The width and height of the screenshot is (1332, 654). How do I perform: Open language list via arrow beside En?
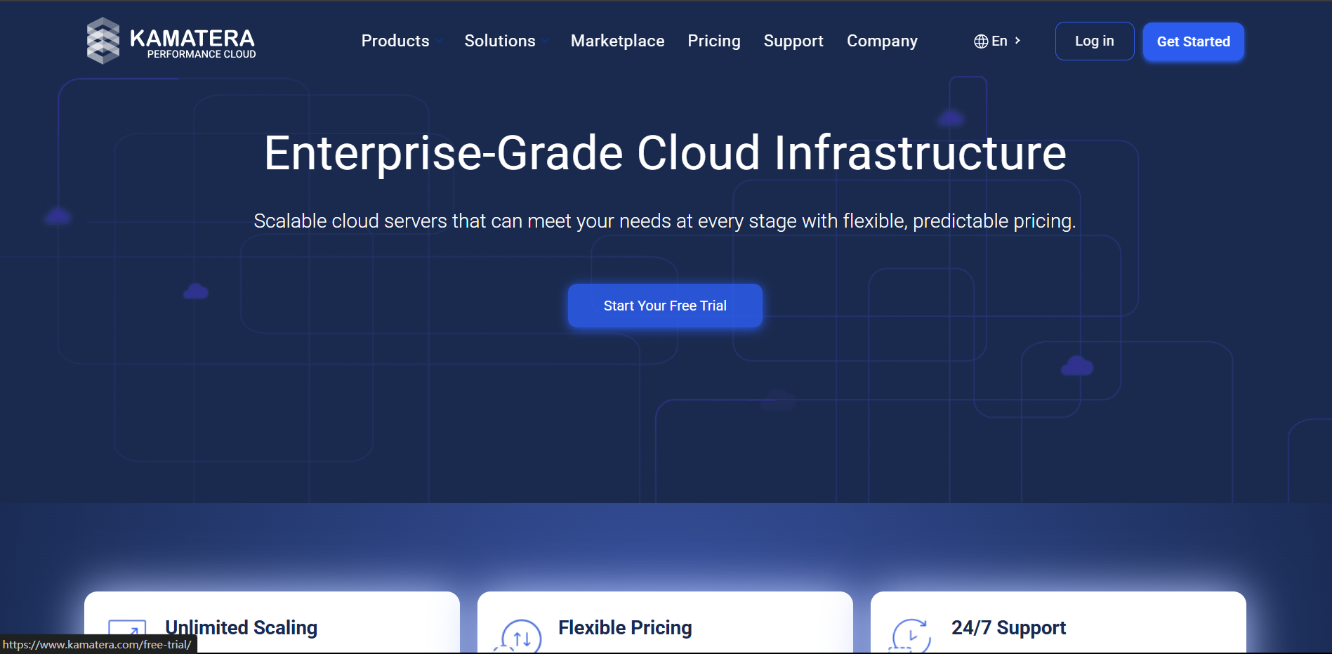tap(1017, 41)
